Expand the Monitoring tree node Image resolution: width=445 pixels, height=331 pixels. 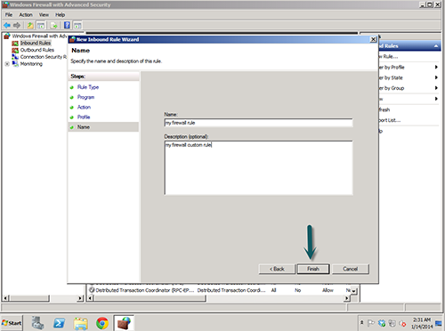[7, 64]
